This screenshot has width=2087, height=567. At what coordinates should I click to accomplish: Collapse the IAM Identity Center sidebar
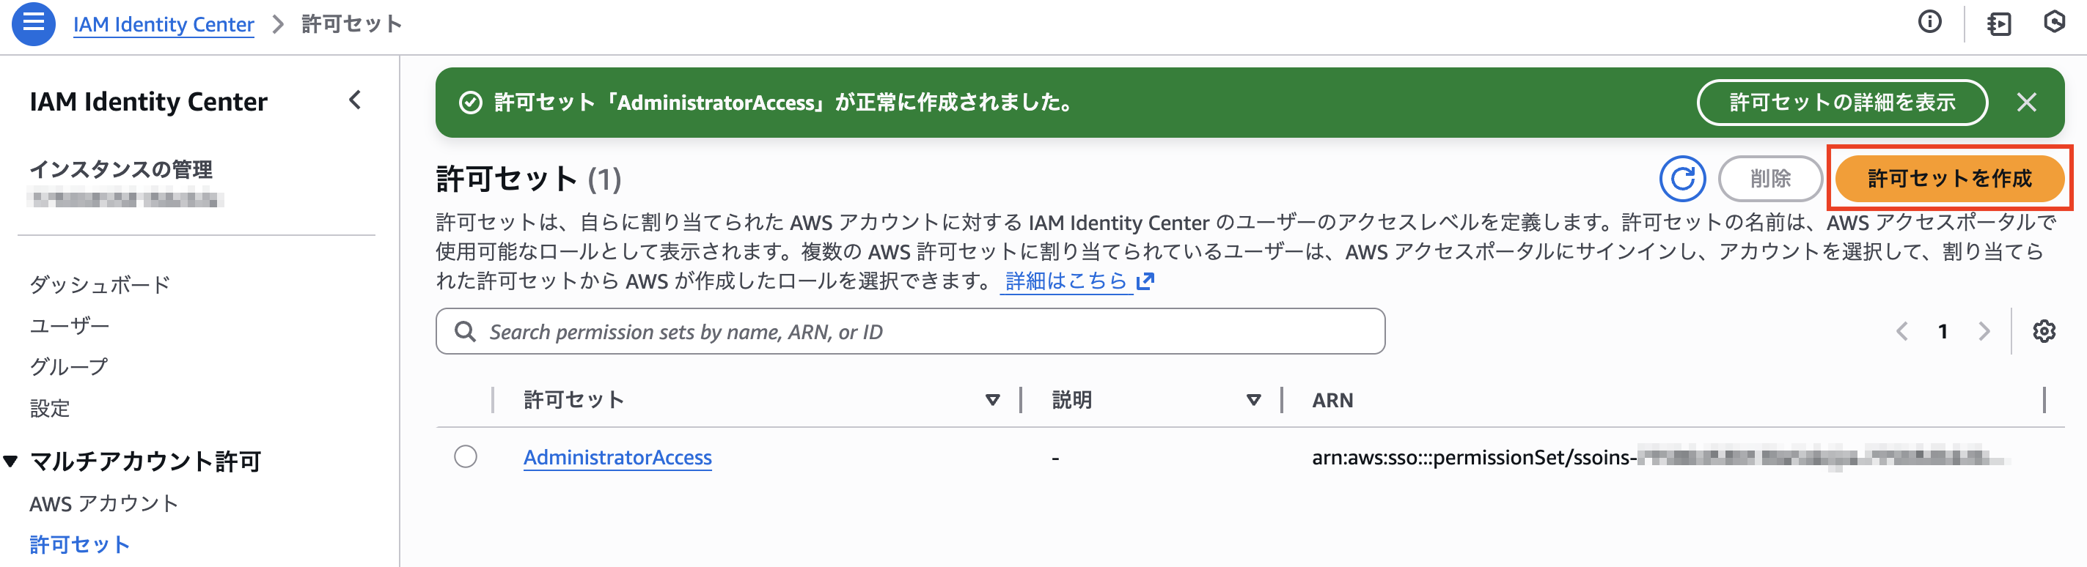pyautogui.click(x=354, y=100)
